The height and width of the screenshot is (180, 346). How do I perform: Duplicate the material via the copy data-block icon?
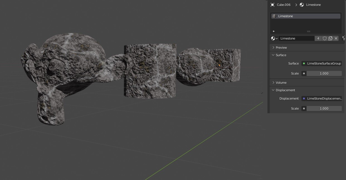(330, 38)
